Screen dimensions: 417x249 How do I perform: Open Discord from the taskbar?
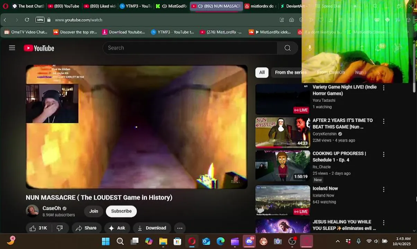pos(249,241)
